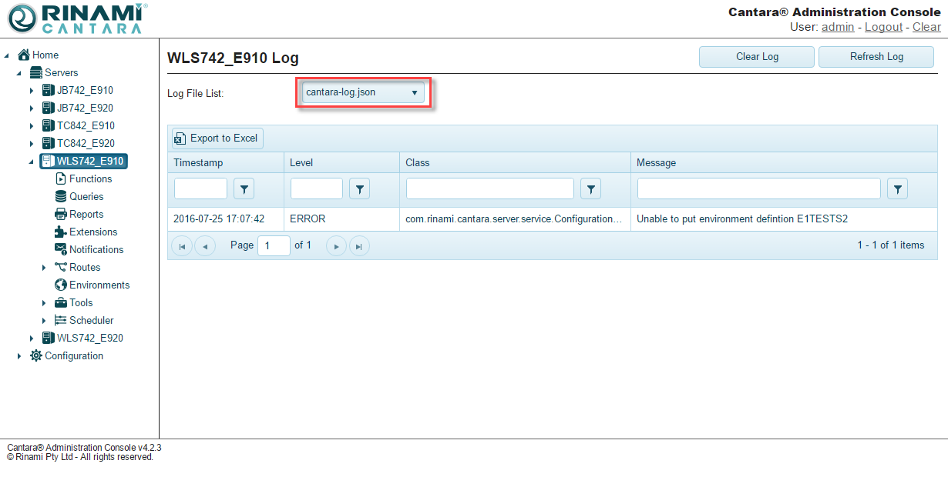This screenshot has height=477, width=948.
Task: Go to the next page of log
Action: tap(336, 245)
